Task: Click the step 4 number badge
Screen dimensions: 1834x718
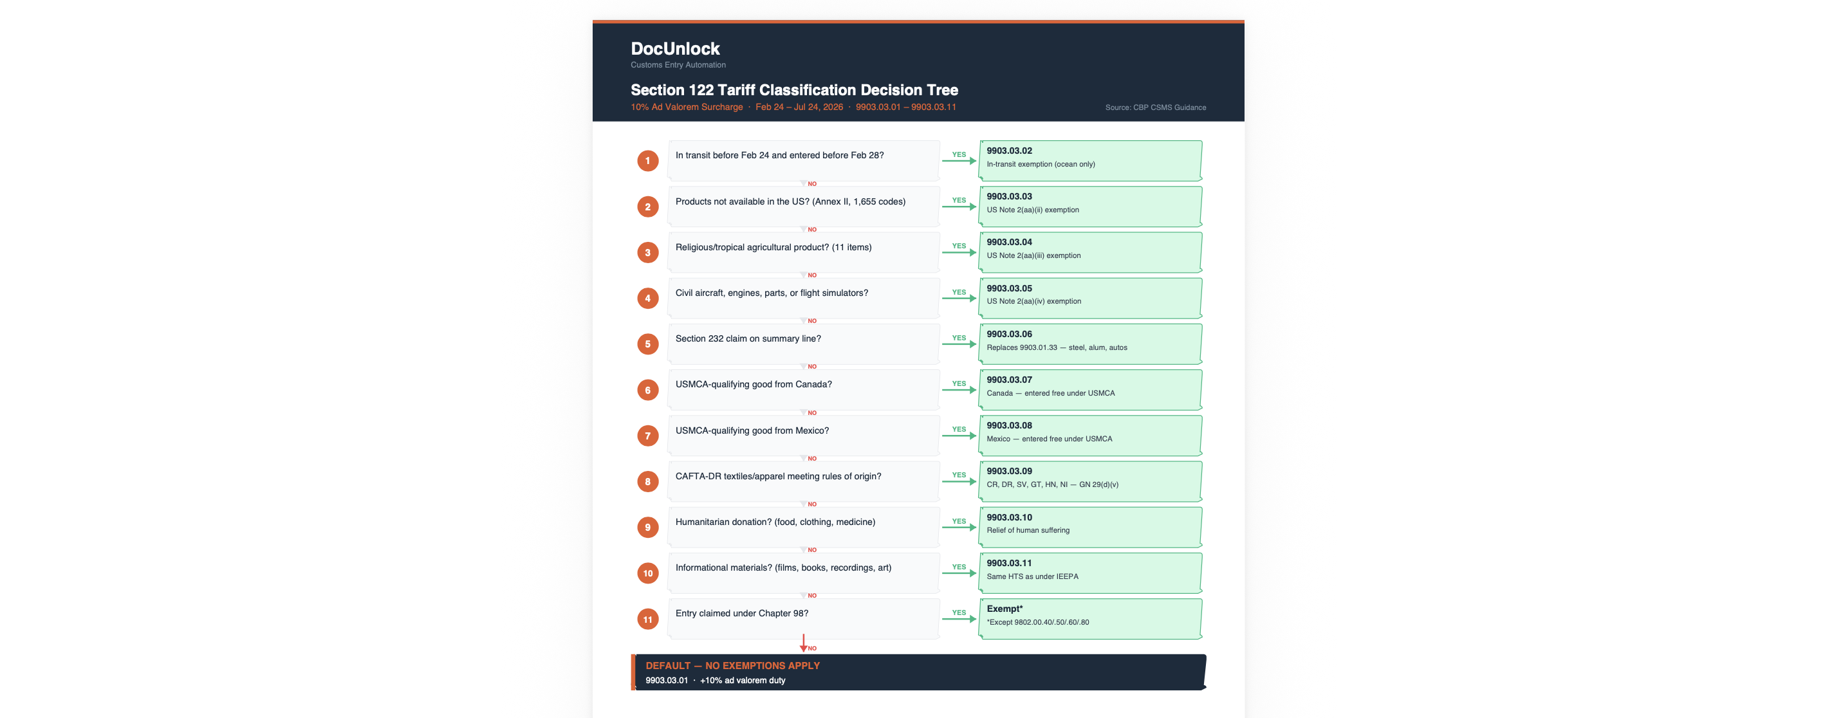Action: coord(647,298)
